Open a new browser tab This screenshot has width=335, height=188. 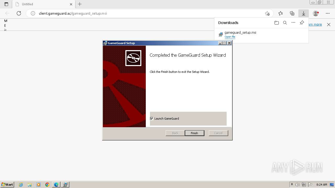tap(80, 4)
